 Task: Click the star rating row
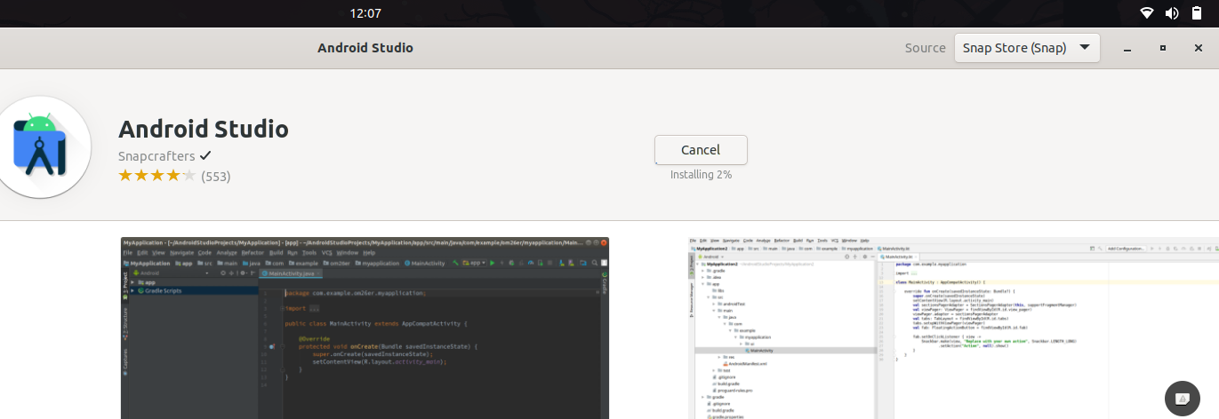pyautogui.click(x=157, y=176)
